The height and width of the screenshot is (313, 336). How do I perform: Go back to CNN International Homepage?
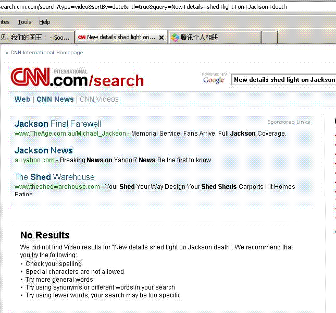[44, 53]
